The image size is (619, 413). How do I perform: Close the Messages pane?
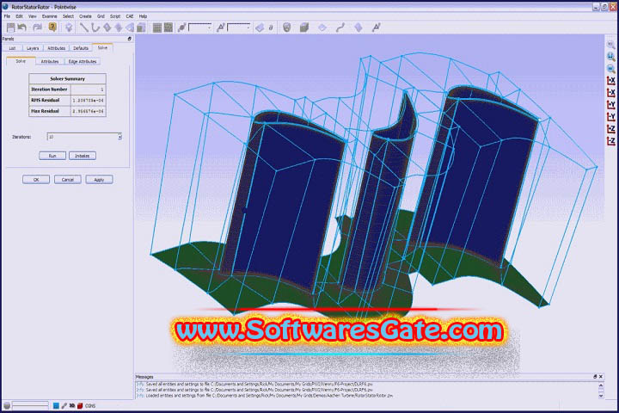[601, 377]
